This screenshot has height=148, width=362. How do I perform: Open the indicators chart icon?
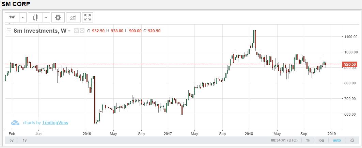[73, 17]
